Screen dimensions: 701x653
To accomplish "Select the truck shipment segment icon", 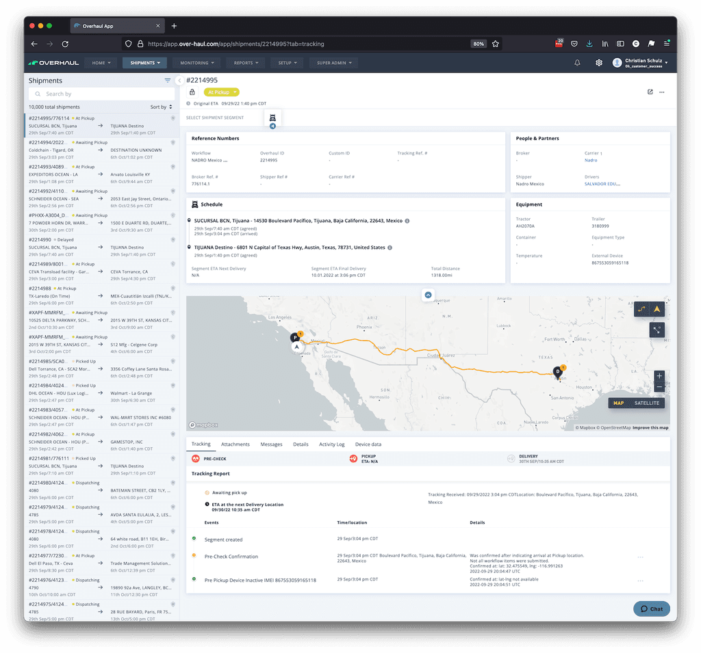I will point(272,118).
